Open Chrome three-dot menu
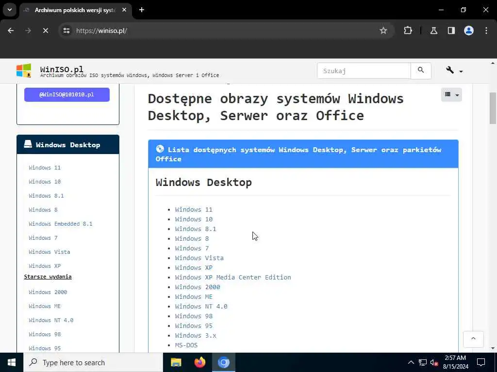This screenshot has width=497, height=372. (x=486, y=31)
